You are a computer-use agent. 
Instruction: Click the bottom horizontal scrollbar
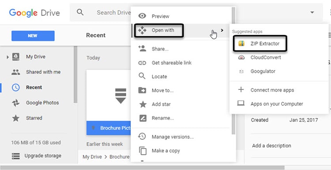tap(142, 168)
